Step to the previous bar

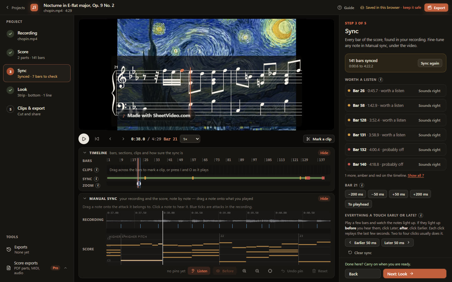click(x=110, y=139)
